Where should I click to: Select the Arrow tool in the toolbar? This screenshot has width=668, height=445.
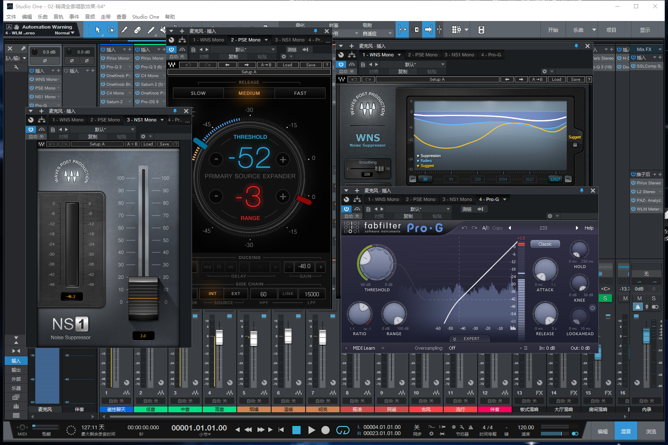(x=98, y=30)
